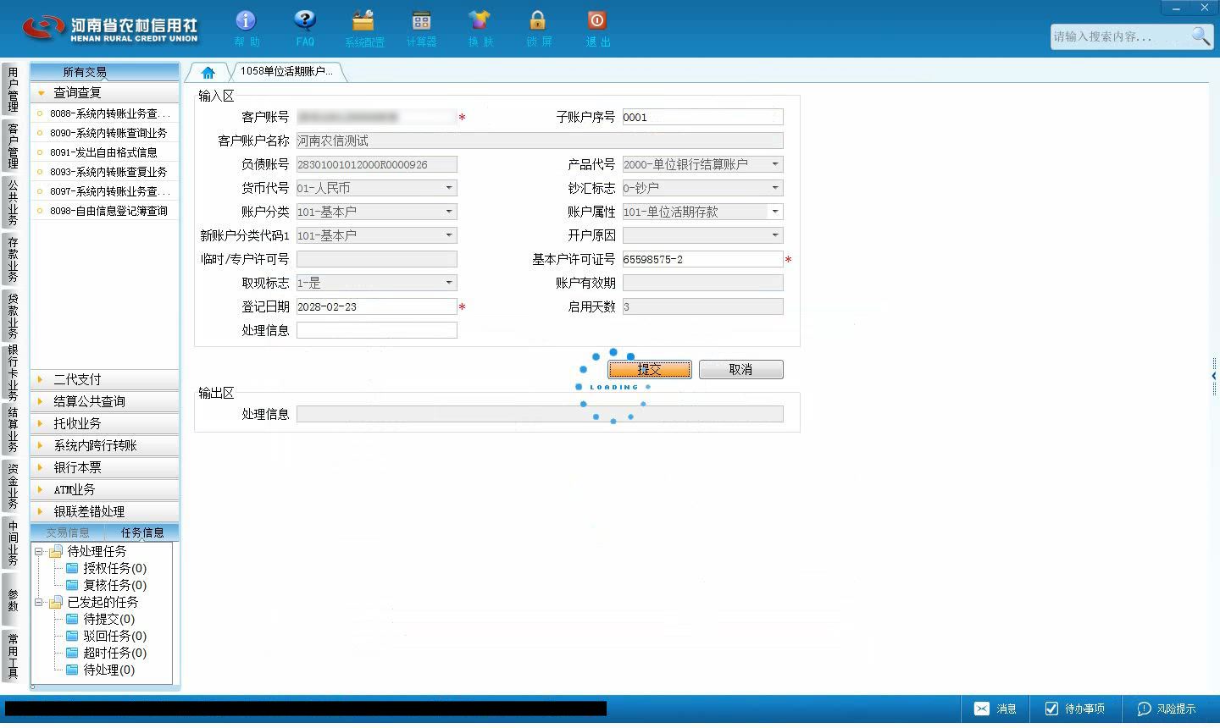Open the 货币代号 dropdown

click(449, 188)
